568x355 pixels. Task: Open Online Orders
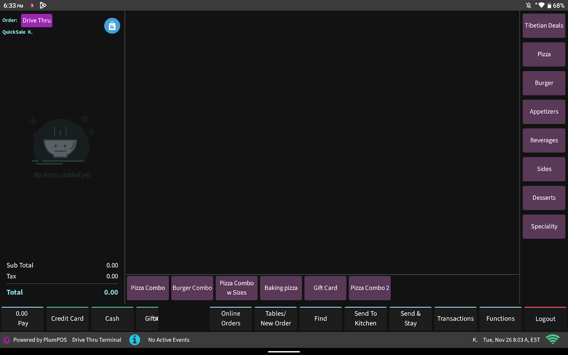tap(231, 319)
